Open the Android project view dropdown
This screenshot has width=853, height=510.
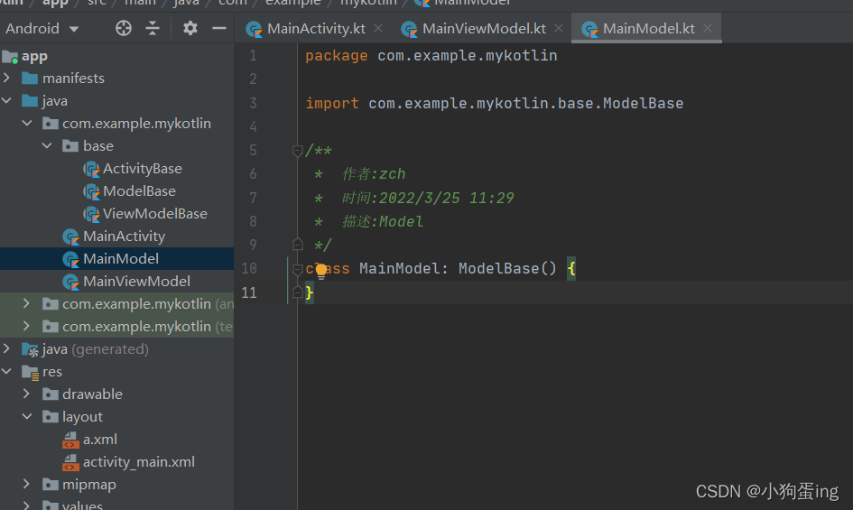click(42, 28)
